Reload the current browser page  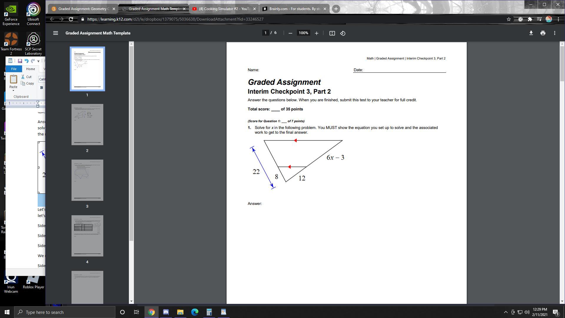click(71, 19)
